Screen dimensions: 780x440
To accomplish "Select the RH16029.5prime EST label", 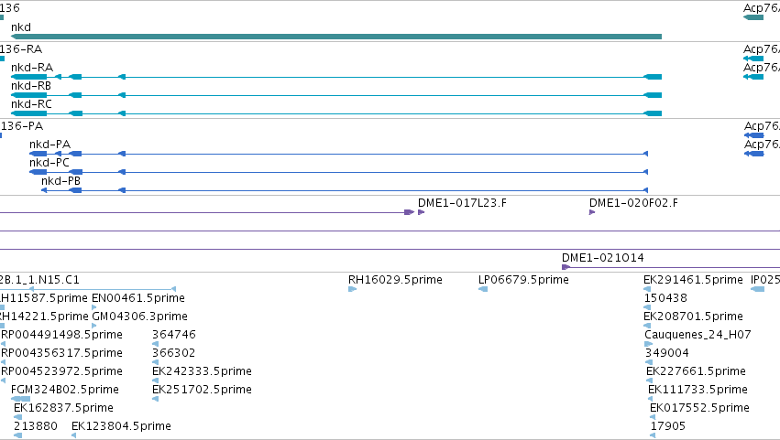I will point(395,280).
